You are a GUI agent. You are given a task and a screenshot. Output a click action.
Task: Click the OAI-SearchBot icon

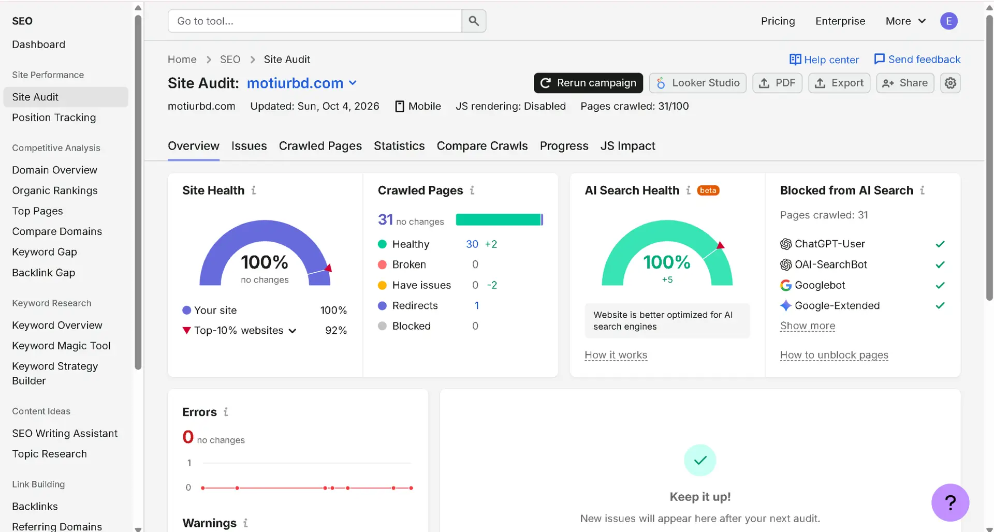[x=786, y=264]
